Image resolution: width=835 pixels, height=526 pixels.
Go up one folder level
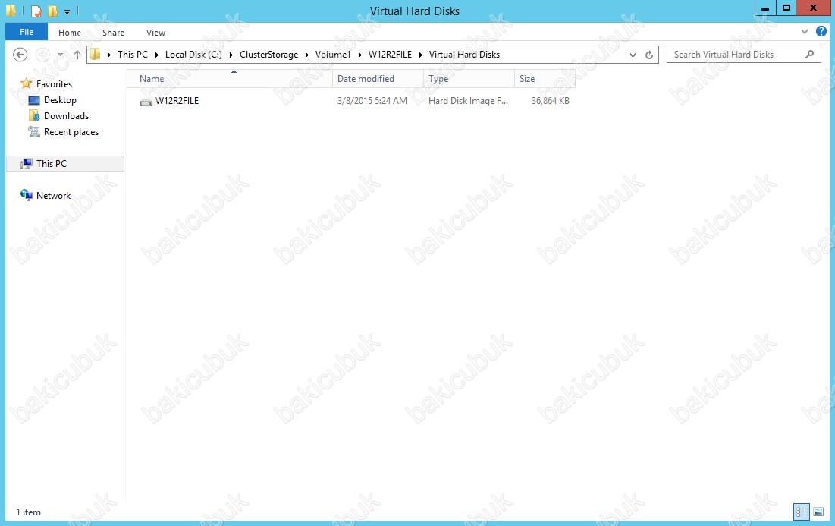click(x=77, y=55)
